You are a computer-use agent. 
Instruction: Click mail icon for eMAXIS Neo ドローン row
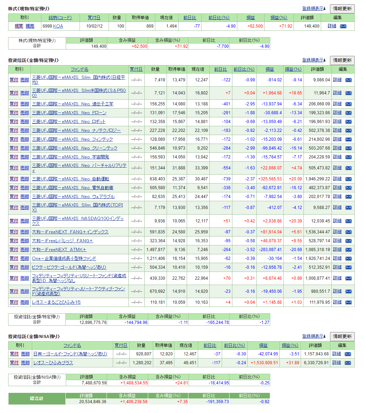coord(348,113)
